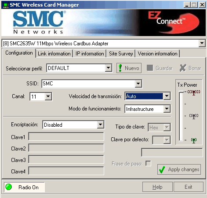Click the Tx Power slider thumb
Screen dimensions: 207x198
(x=182, y=92)
